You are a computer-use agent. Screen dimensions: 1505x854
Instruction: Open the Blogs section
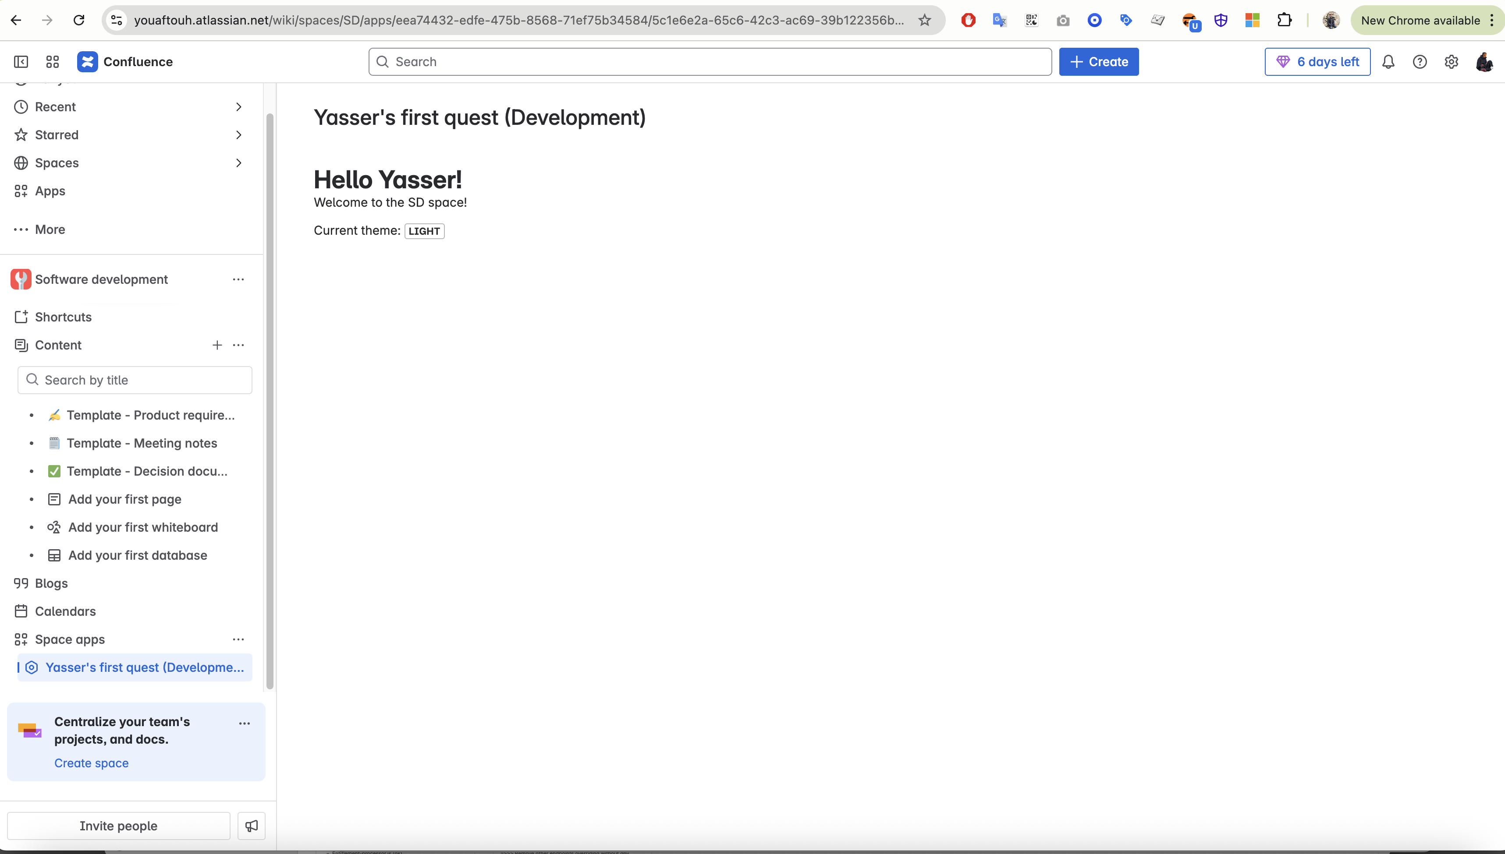pos(51,583)
